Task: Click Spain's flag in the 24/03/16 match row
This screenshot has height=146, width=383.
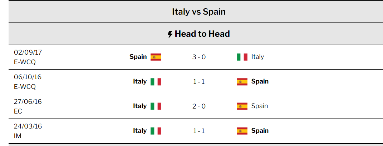Action: [242, 131]
